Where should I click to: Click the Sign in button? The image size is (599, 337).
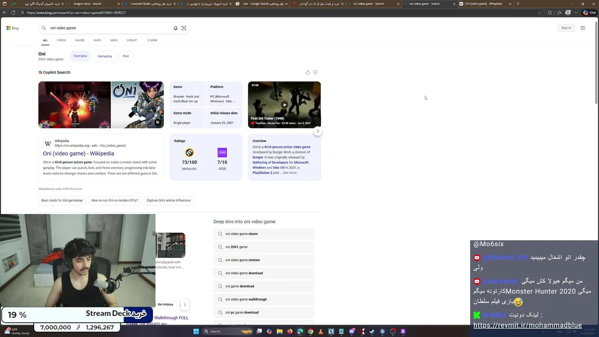[x=566, y=28]
